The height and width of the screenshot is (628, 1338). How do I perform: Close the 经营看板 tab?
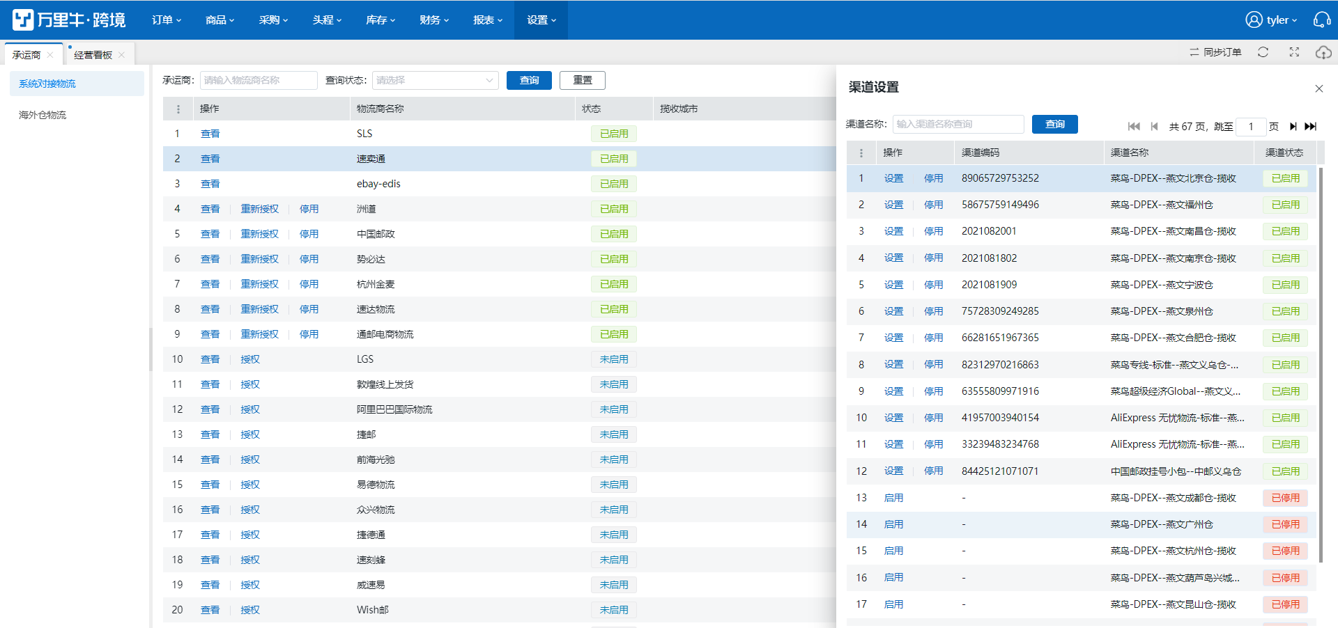coord(122,55)
